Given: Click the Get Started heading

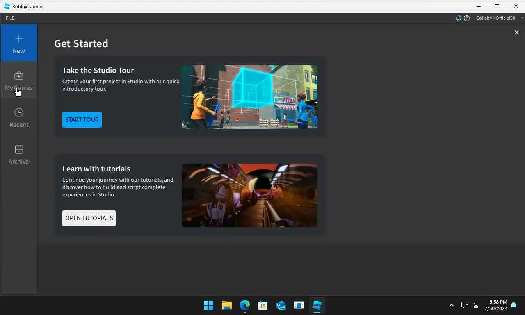Looking at the screenshot, I should [x=81, y=43].
